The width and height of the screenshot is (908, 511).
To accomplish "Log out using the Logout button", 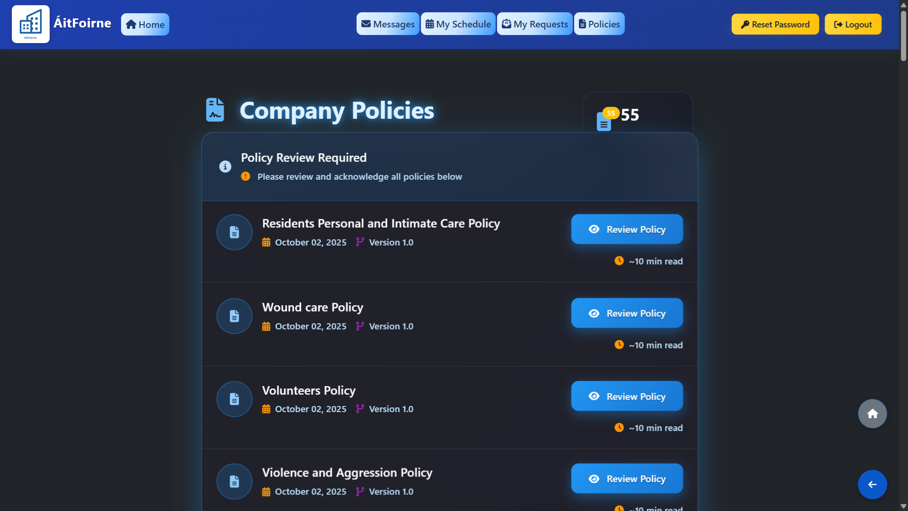I will coord(853,25).
